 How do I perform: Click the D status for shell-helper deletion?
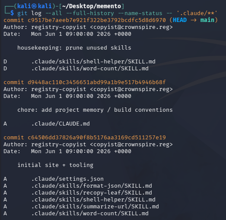click(5, 62)
